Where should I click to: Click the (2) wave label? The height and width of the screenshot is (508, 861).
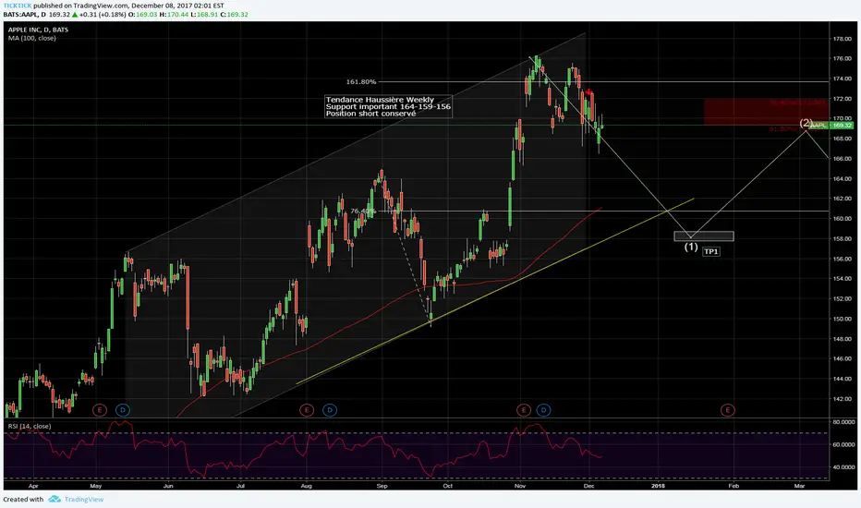point(806,123)
